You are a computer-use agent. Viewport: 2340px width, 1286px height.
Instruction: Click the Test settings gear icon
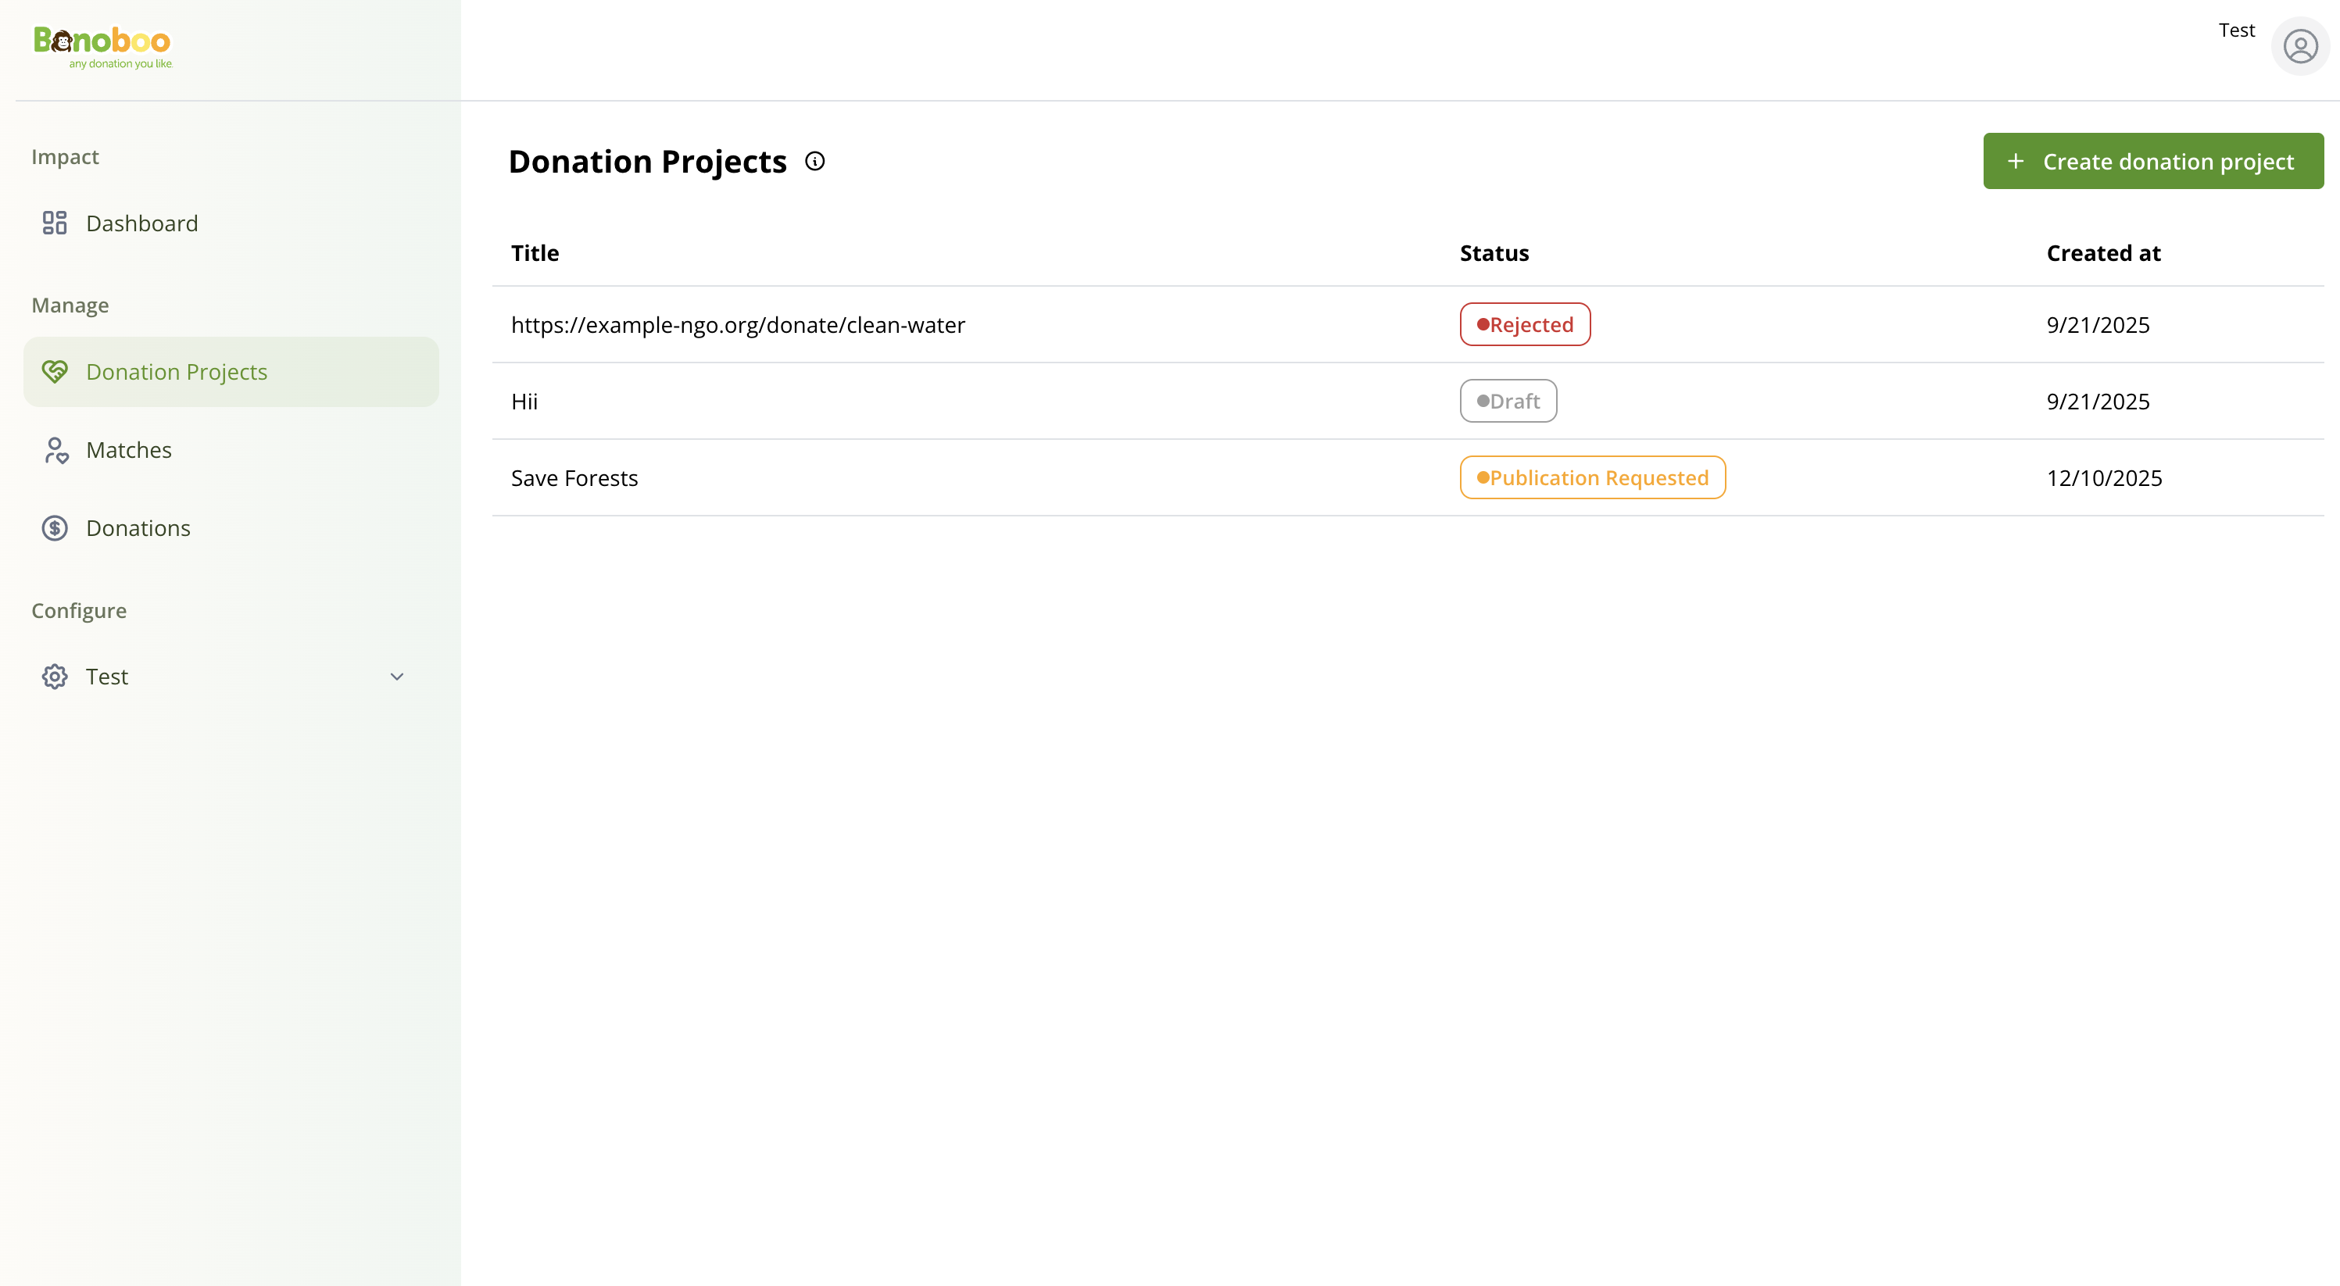55,677
